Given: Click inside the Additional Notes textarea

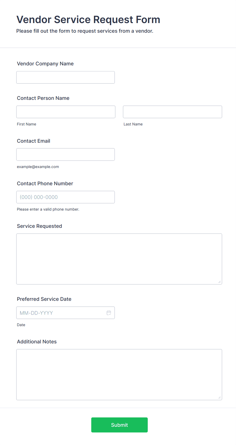Looking at the screenshot, I should (119, 375).
